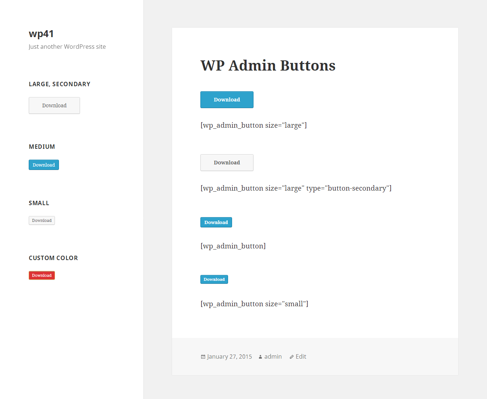Click the shortcode text containing type="button-secondary"
Image resolution: width=487 pixels, height=399 pixels.
point(296,188)
